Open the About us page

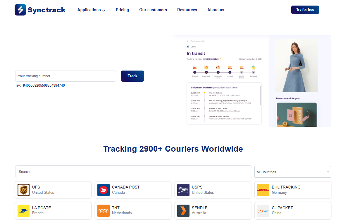[216, 10]
